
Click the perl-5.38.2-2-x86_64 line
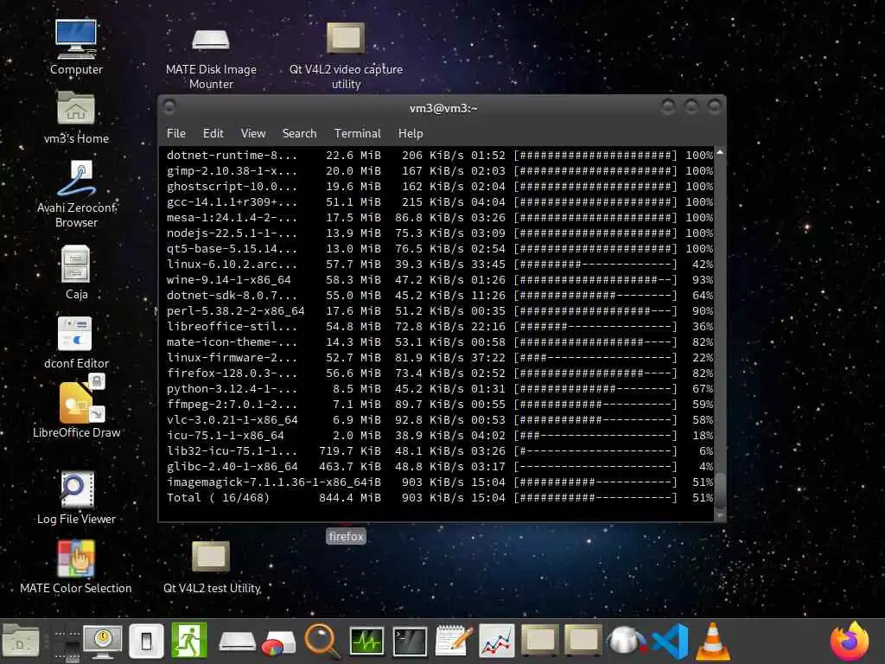440,310
